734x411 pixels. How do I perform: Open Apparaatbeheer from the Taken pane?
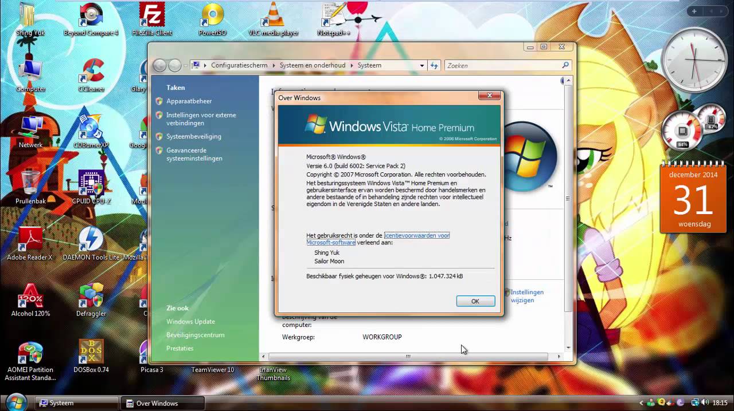[189, 101]
